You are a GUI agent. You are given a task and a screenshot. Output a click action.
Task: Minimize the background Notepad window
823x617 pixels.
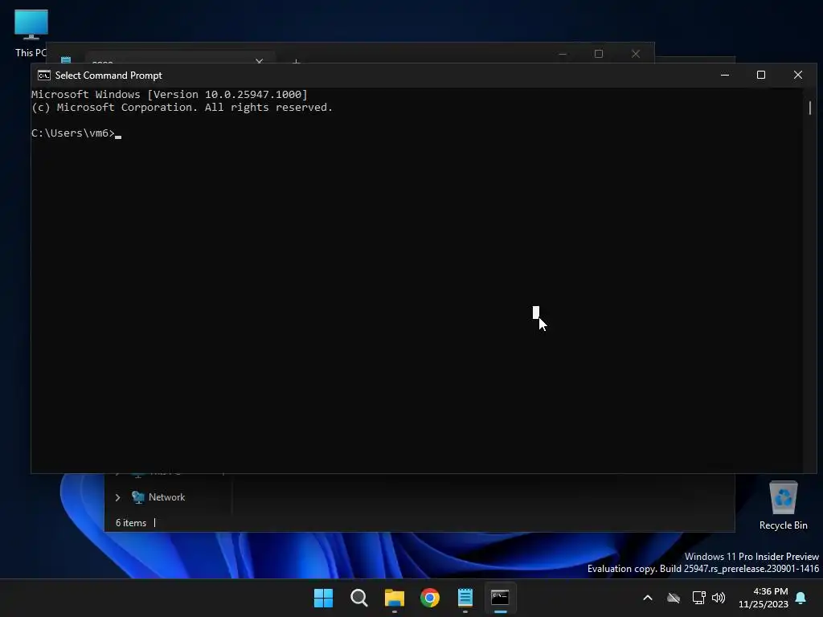pyautogui.click(x=563, y=54)
